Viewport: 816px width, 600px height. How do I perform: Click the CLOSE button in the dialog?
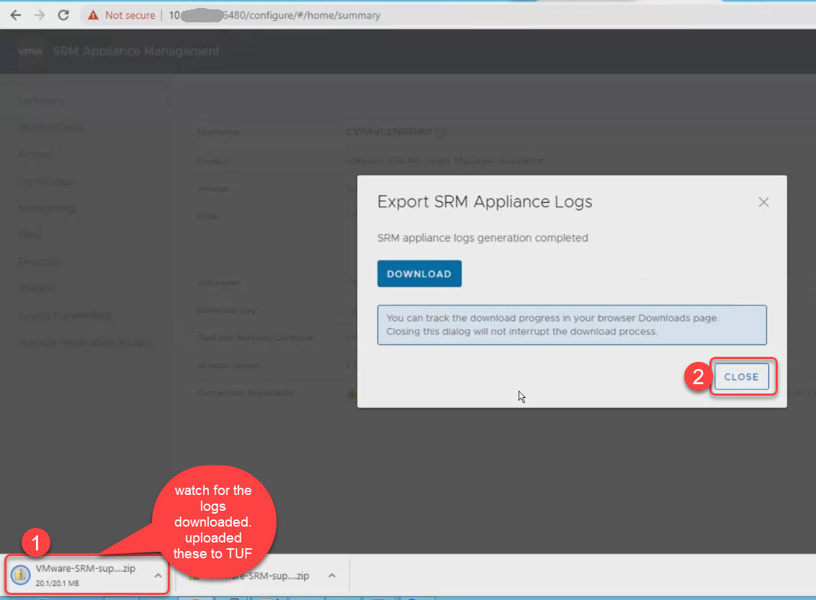[x=742, y=376]
